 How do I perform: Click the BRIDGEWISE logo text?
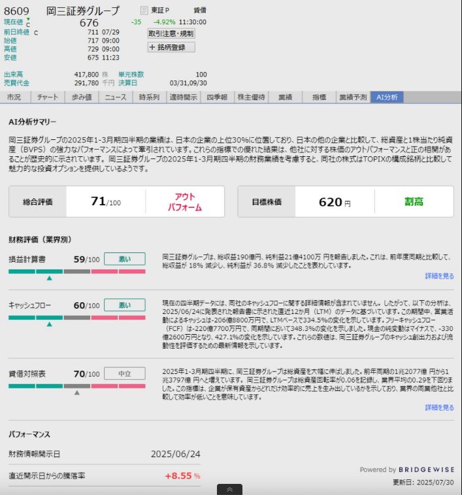click(427, 469)
